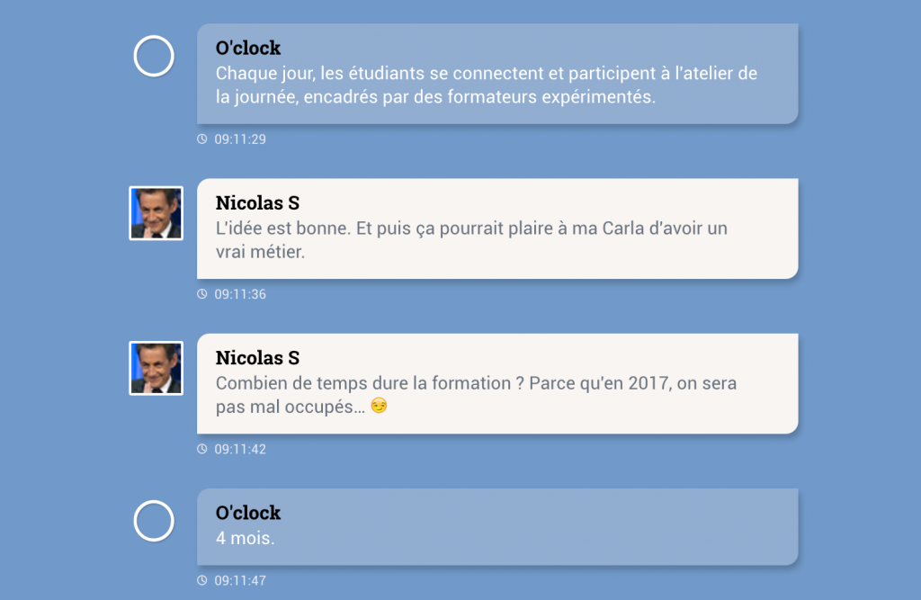Click the clock icon next to 09:11:36
The image size is (921, 600).
click(202, 294)
